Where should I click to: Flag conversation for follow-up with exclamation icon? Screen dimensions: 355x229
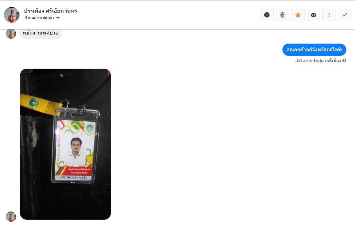click(329, 15)
